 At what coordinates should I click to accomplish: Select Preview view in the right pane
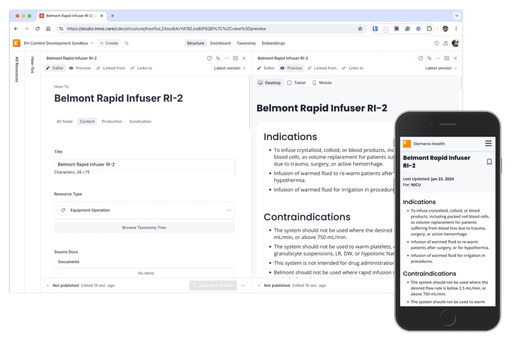(x=291, y=68)
